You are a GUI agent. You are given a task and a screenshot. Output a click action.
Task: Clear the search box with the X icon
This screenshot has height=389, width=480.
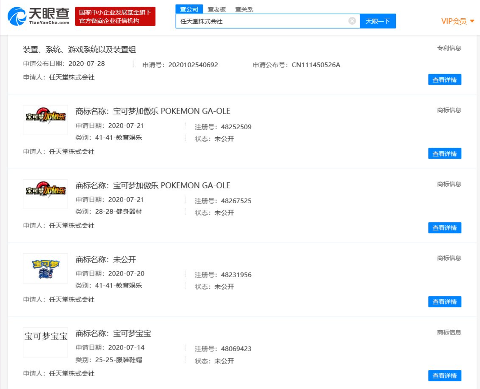[x=352, y=21]
